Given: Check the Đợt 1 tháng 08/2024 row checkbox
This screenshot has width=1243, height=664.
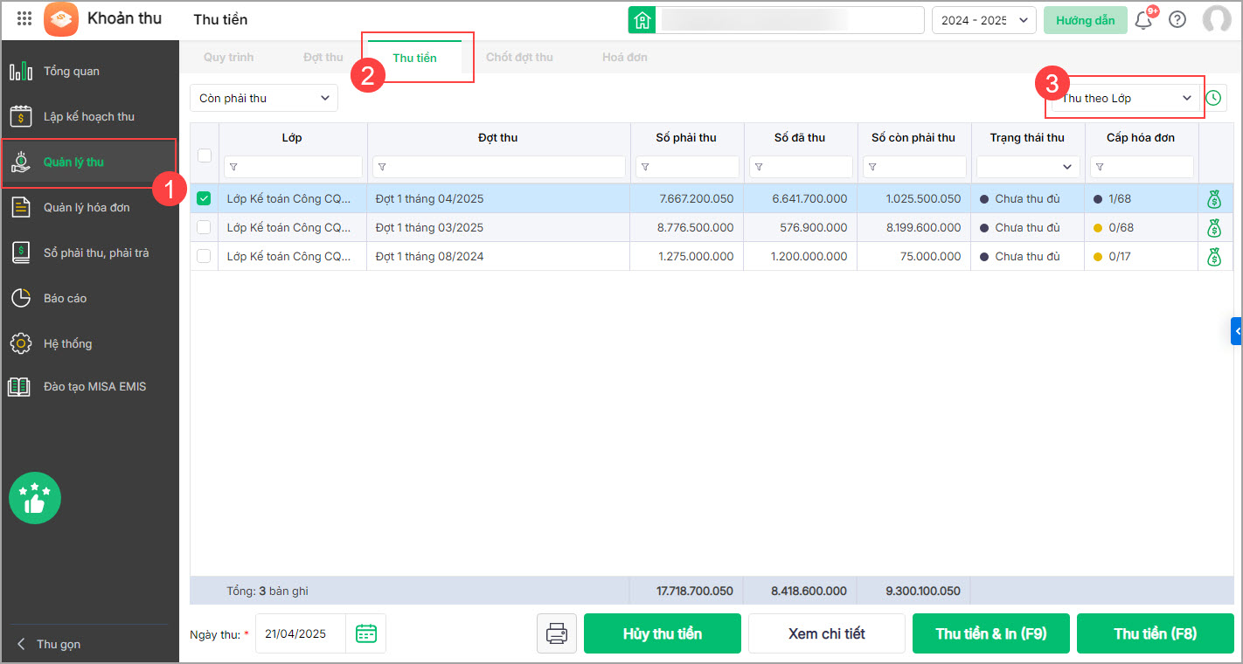Looking at the screenshot, I should (x=204, y=256).
